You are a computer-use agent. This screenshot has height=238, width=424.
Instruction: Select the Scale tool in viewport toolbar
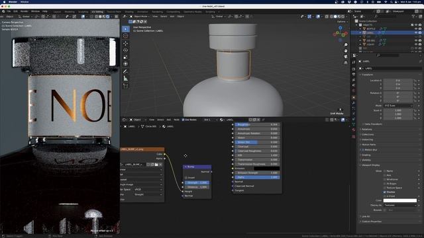(x=126, y=58)
